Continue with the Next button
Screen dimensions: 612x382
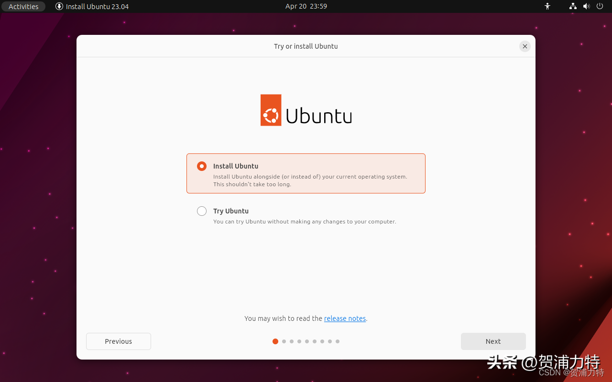[x=493, y=341]
